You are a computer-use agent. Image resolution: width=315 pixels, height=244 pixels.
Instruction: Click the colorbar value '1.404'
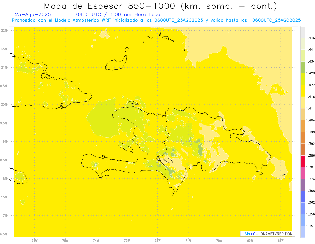click(x=311, y=120)
